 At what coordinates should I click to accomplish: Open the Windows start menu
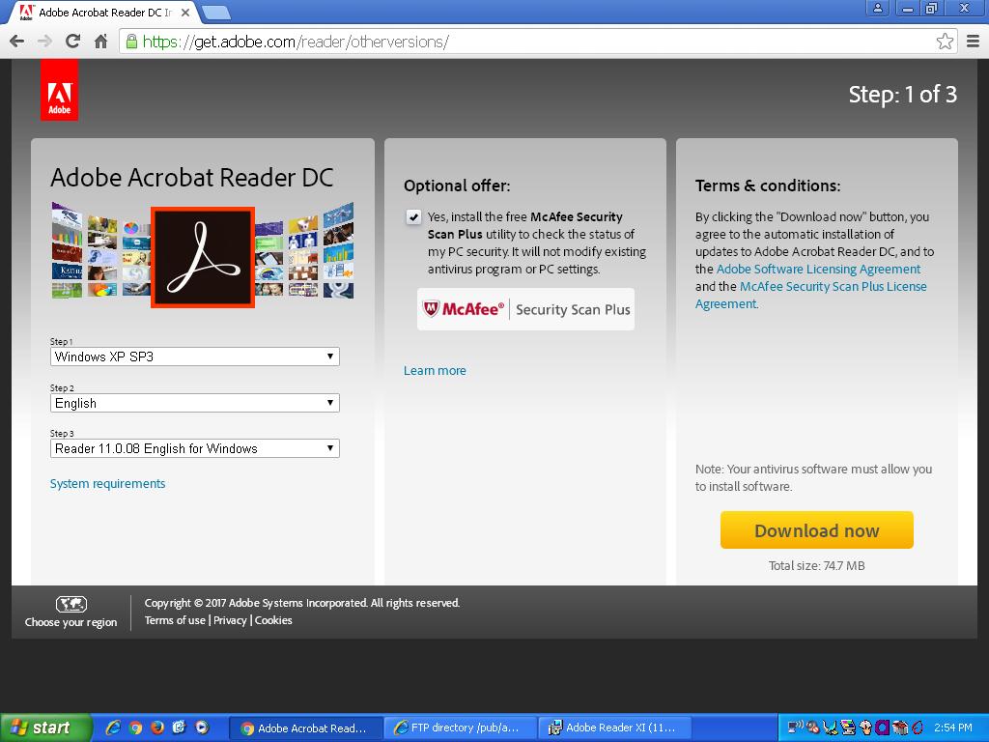[44, 728]
